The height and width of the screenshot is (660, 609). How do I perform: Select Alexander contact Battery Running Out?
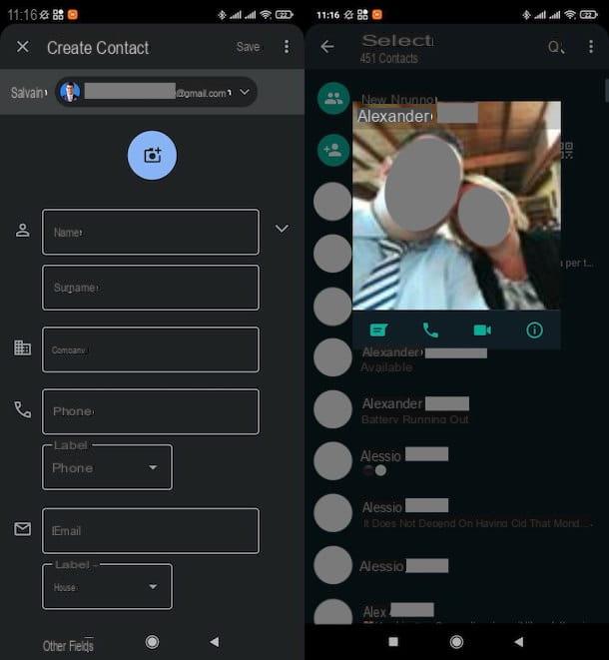(x=456, y=410)
